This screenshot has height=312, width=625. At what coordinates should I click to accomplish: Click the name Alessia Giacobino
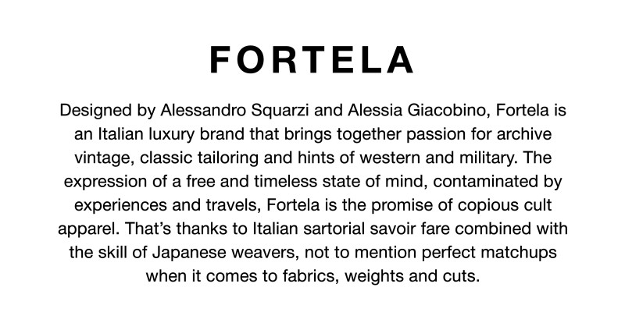tap(419, 110)
